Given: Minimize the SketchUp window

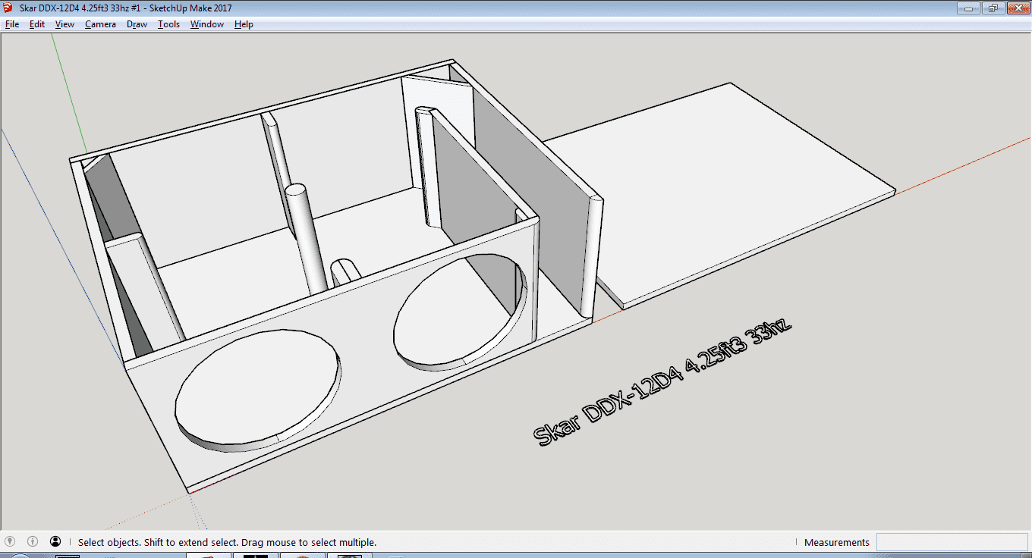Looking at the screenshot, I should coord(968,8).
